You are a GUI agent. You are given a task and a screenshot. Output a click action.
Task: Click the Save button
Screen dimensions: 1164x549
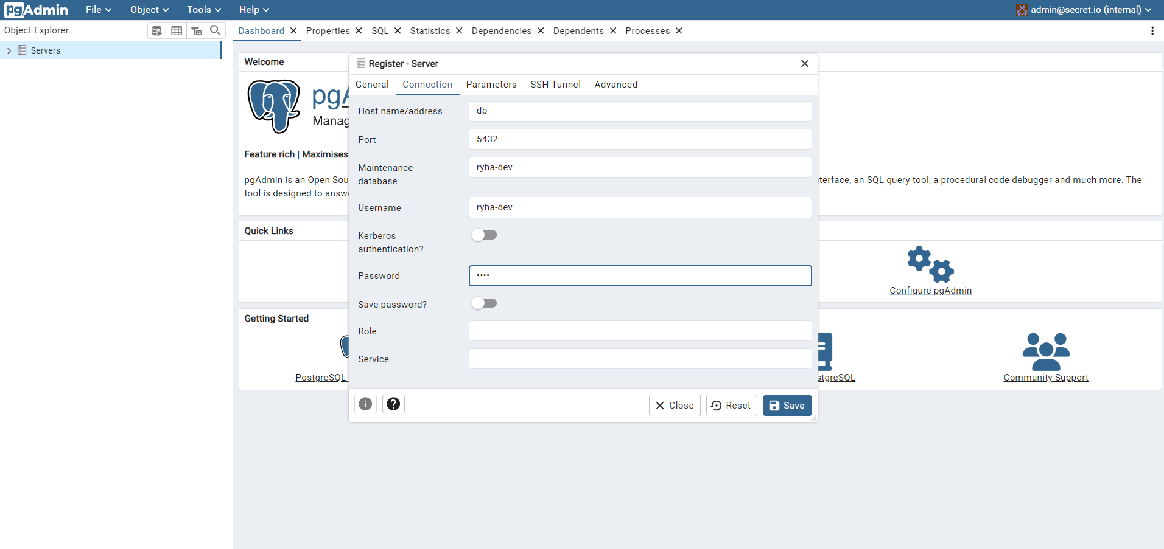pyautogui.click(x=787, y=406)
